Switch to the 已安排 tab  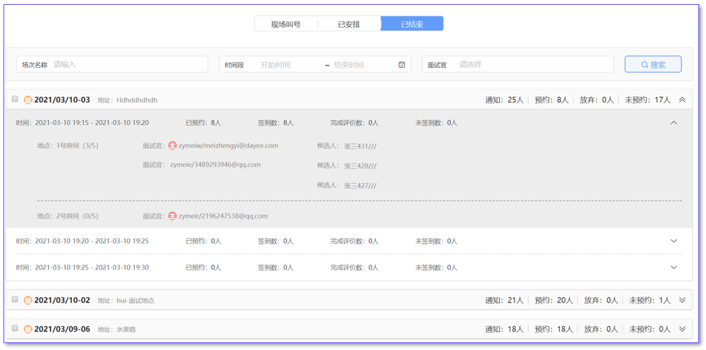[349, 24]
